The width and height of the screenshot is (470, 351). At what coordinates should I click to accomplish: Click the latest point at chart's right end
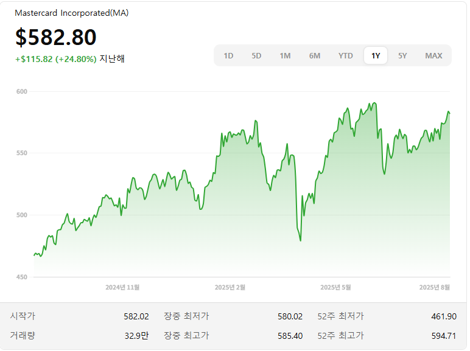(450, 113)
